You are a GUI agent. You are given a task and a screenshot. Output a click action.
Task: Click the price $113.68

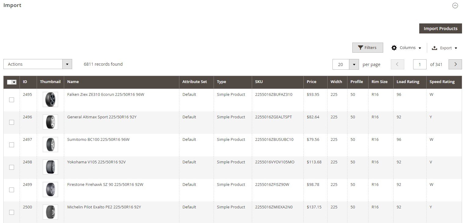pyautogui.click(x=314, y=162)
